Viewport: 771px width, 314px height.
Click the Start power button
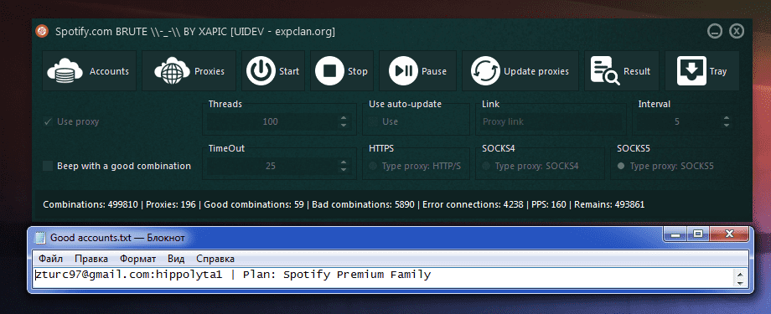273,71
